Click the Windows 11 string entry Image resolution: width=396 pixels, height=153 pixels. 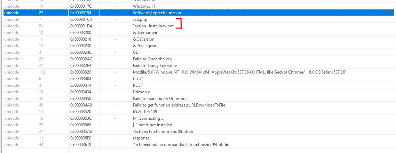tap(144, 6)
